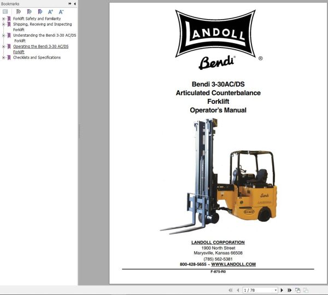Screen dimensions: 328x295
Task: Click the Bendi script logo
Action: click(216, 62)
